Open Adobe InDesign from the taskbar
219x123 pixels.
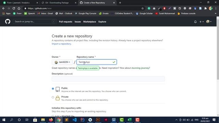(106, 120)
